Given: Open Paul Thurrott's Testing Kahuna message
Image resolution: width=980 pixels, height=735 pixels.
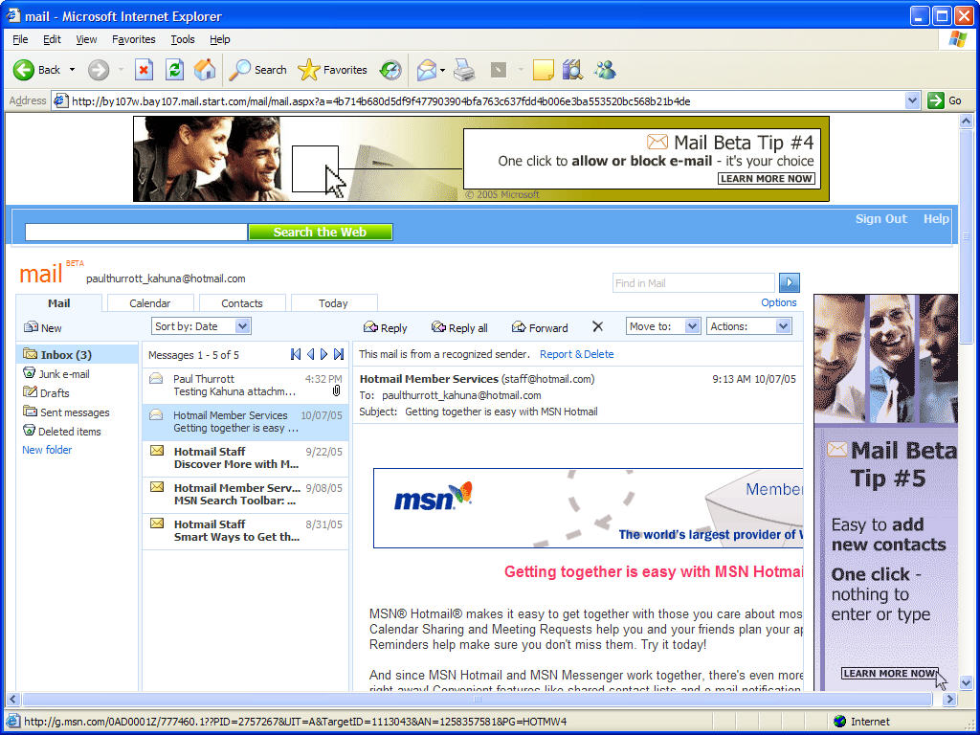Looking at the screenshot, I should point(246,385).
